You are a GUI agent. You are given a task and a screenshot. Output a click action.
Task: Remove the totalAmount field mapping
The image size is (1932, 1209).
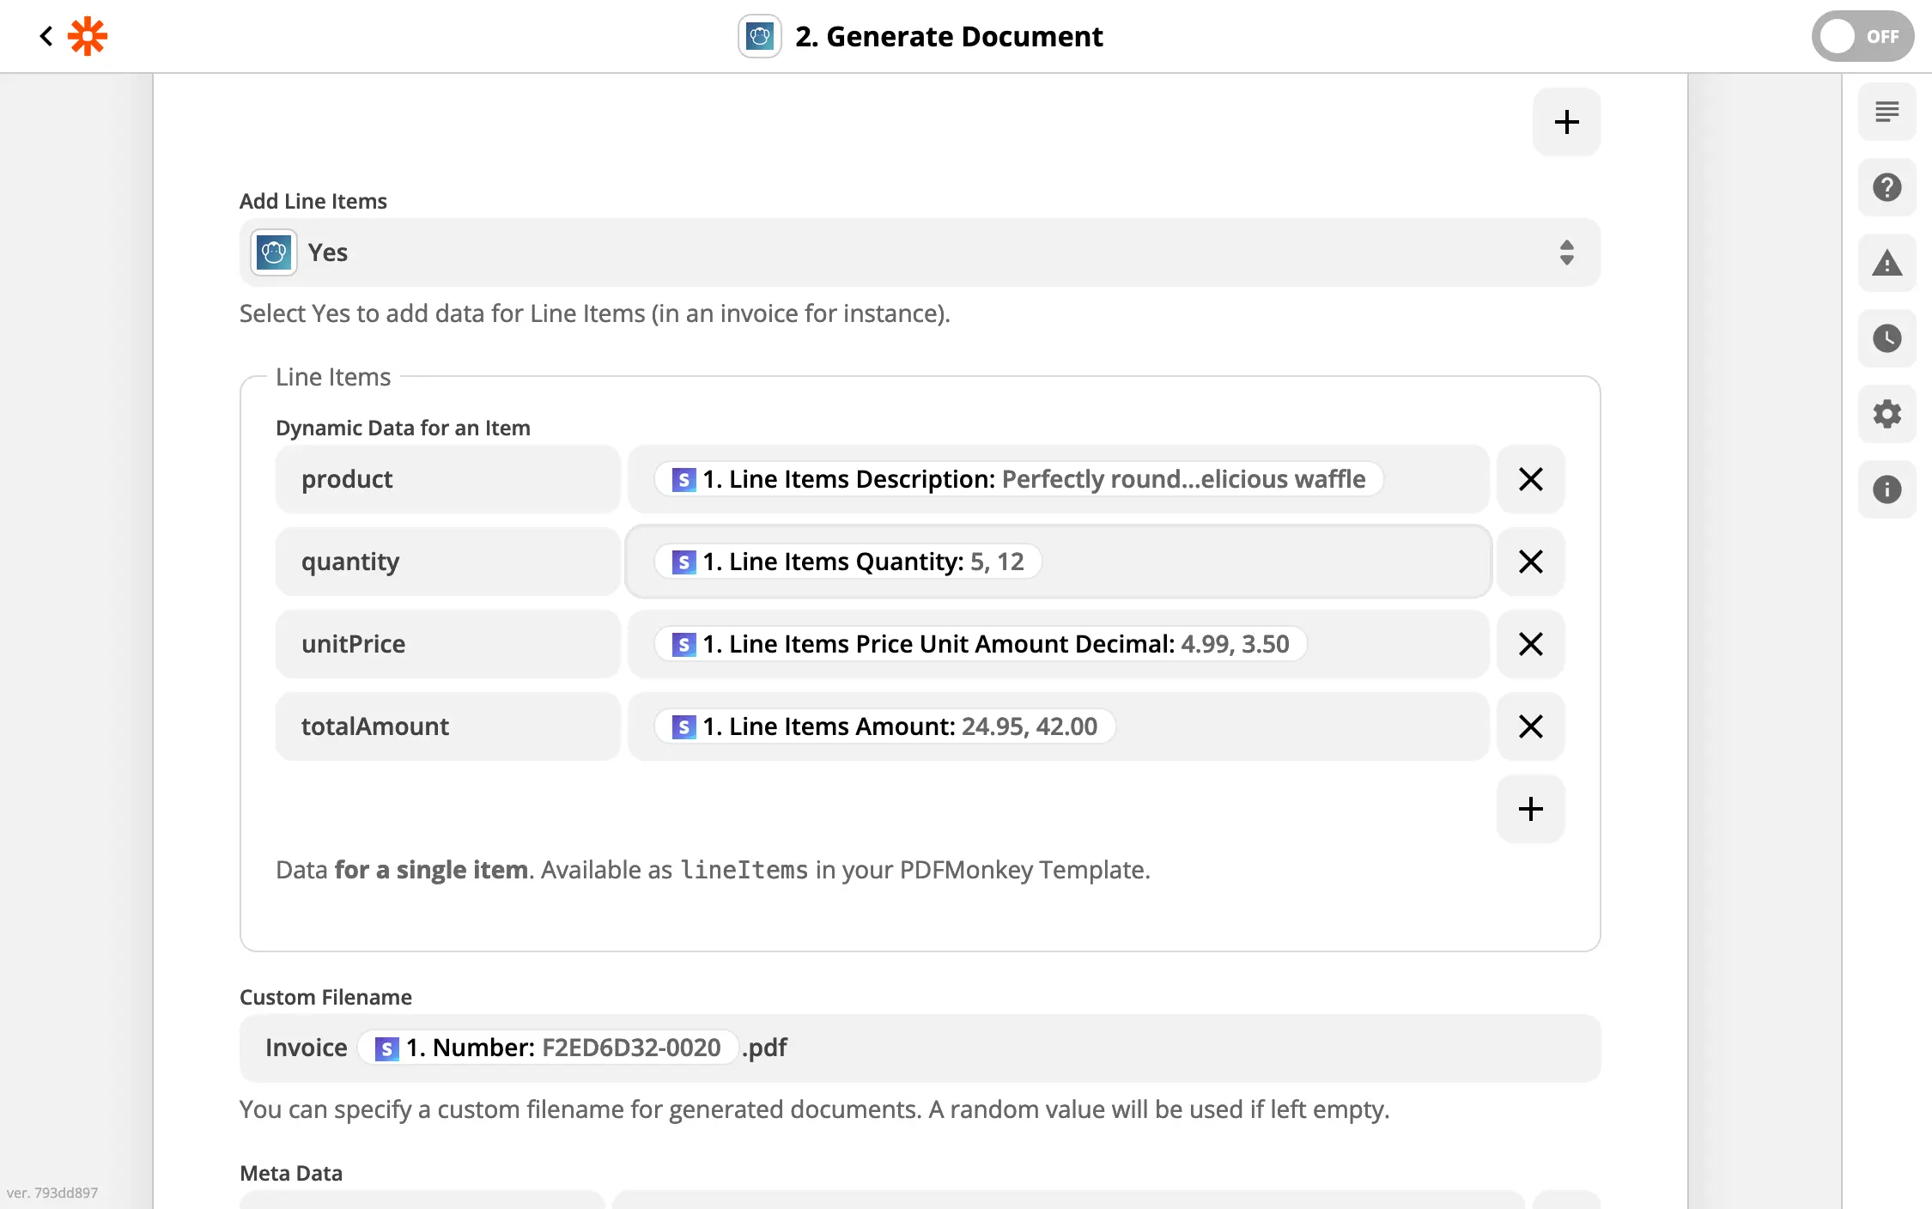1530,726
